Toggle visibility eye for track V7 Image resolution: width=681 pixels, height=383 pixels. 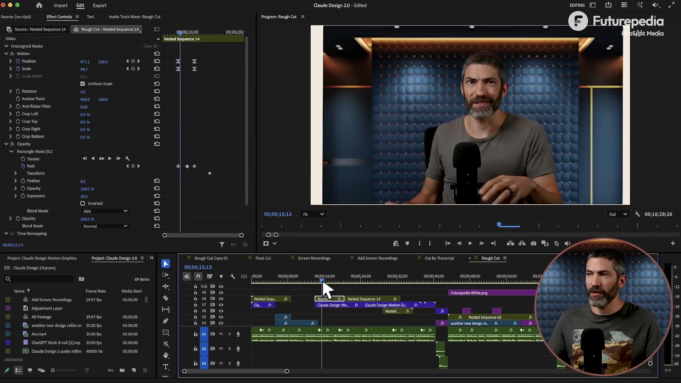coord(221,305)
